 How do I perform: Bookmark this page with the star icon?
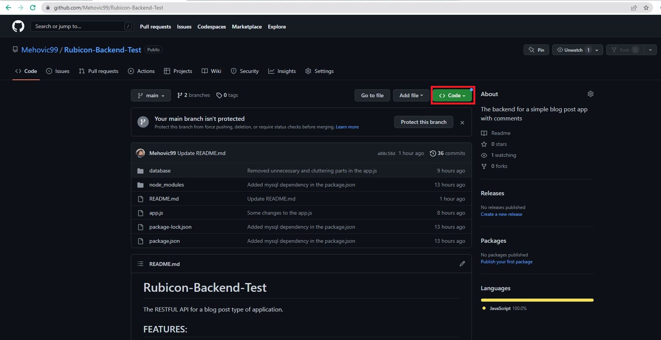[646, 8]
